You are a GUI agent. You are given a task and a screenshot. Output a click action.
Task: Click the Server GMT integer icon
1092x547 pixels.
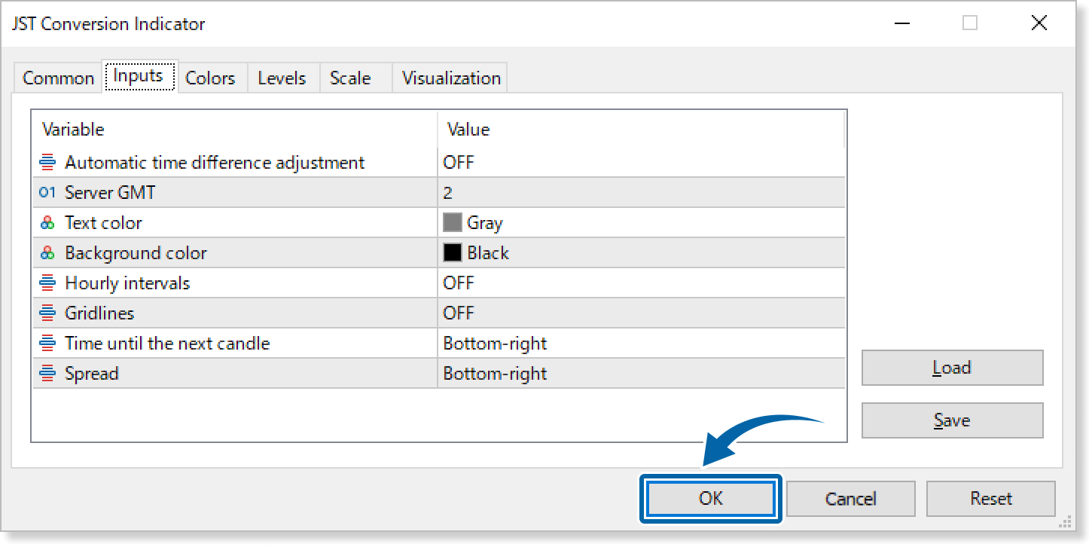(47, 193)
